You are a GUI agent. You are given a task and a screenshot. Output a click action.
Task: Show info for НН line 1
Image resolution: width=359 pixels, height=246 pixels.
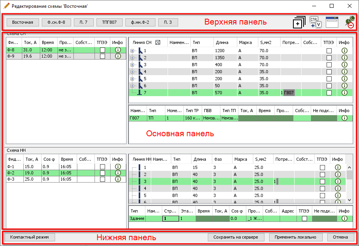(338, 167)
